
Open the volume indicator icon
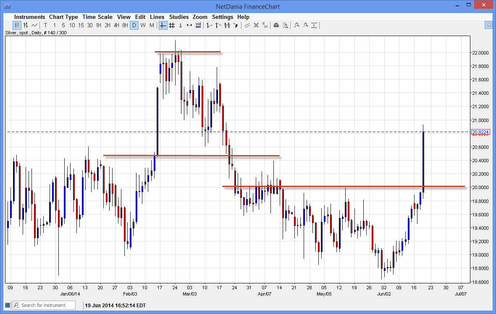(x=198, y=25)
